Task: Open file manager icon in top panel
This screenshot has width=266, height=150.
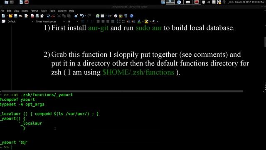Action: point(6,2)
